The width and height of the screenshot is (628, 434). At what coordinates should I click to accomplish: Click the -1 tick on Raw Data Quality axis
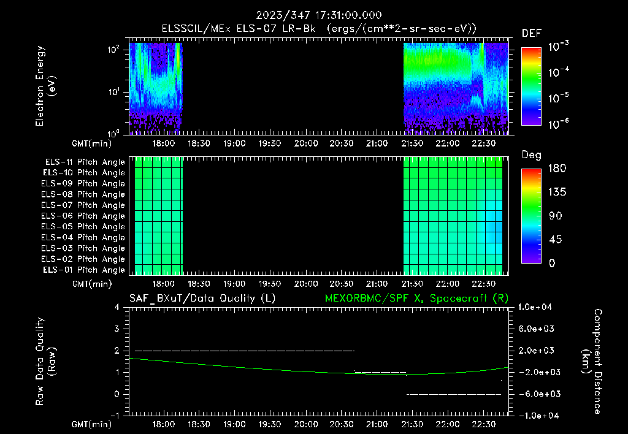(115, 416)
